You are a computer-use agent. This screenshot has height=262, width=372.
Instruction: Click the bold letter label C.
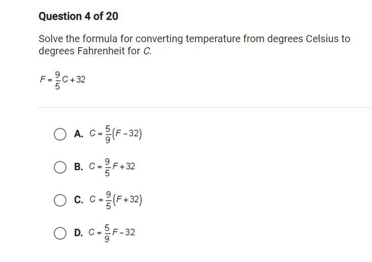coord(78,200)
